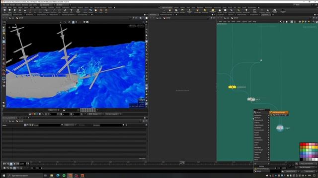Open Spotify from the taskbar
The height and width of the screenshot is (178, 318).
pos(64,176)
